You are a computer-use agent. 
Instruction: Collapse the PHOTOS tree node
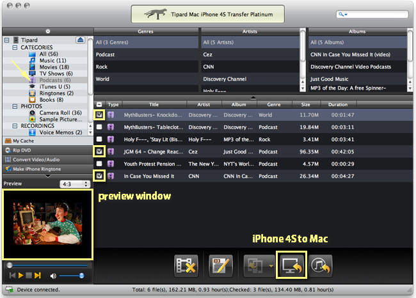pos(15,106)
